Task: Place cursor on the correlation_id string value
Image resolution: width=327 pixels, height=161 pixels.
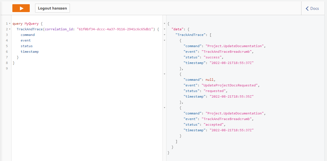Action: 116,29
